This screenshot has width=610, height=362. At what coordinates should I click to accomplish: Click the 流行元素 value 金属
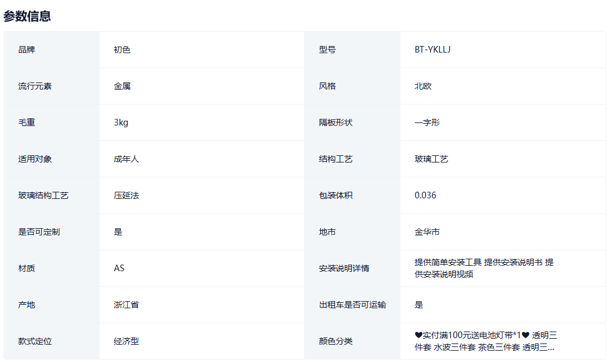click(x=122, y=86)
